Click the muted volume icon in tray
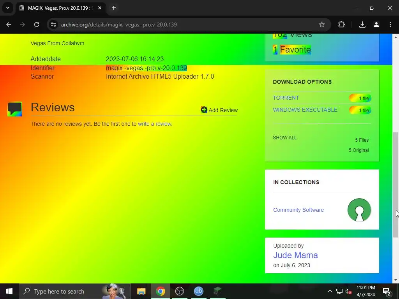The height and width of the screenshot is (299, 399). point(348,291)
